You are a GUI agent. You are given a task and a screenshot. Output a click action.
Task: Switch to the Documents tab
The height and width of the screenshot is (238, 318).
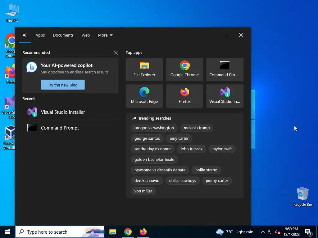pyautogui.click(x=63, y=35)
